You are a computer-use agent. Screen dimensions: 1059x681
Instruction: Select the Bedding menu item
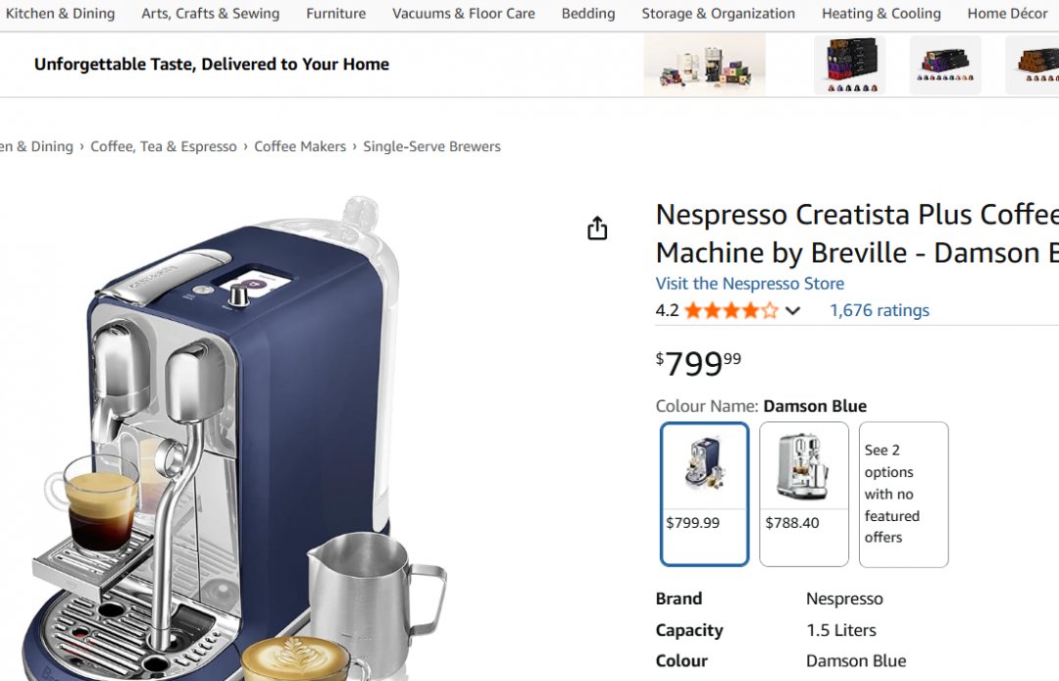point(588,14)
